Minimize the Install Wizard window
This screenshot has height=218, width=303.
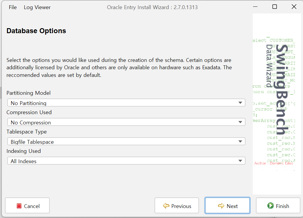click(x=255, y=7)
